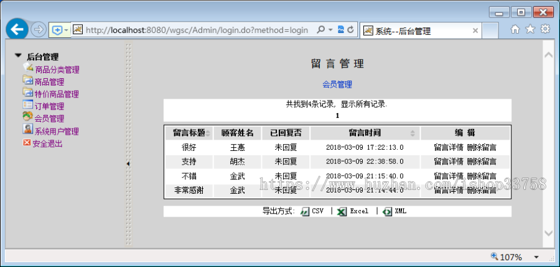
Task: Click 删除留言 for the 很好 row
Action: (x=482, y=148)
